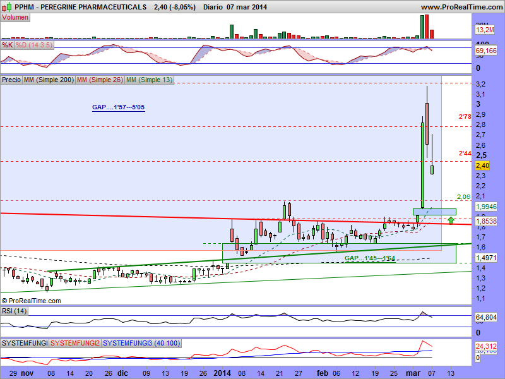Image resolution: width=505 pixels, height=379 pixels.
Task: Select the MM (Simple 13) moving average label
Action: click(x=149, y=80)
